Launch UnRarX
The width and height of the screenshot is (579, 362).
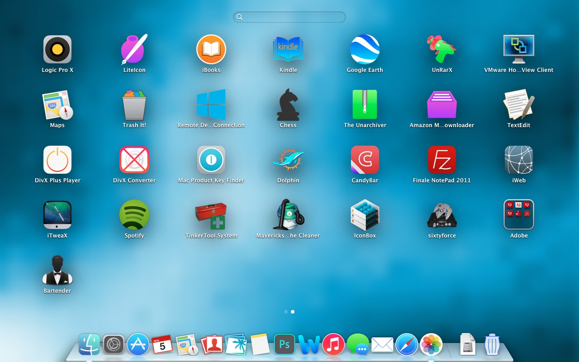pos(442,49)
